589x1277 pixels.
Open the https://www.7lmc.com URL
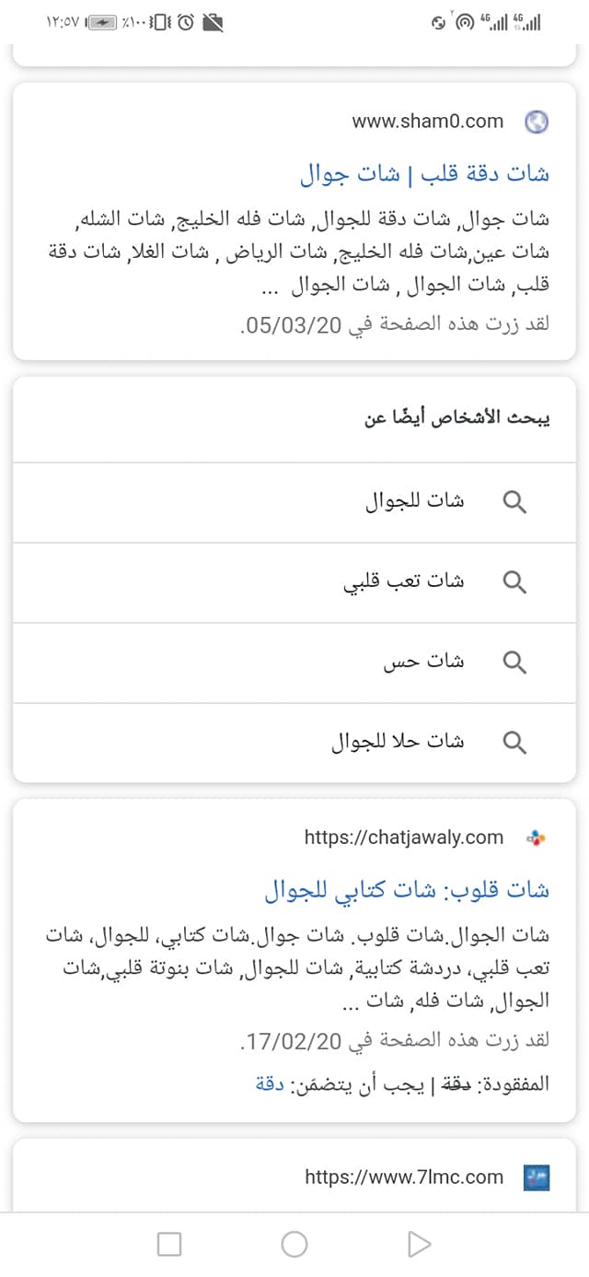404,1177
